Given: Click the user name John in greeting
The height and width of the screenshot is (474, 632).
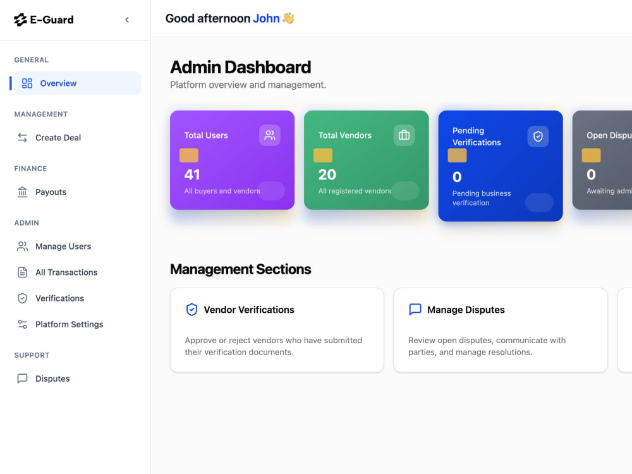Looking at the screenshot, I should (267, 18).
